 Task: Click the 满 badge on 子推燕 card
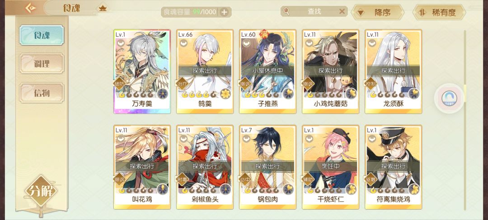click(x=264, y=33)
